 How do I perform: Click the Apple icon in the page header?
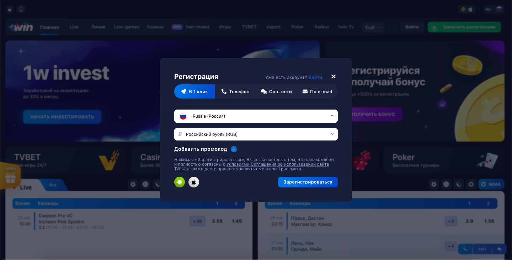coord(470,10)
